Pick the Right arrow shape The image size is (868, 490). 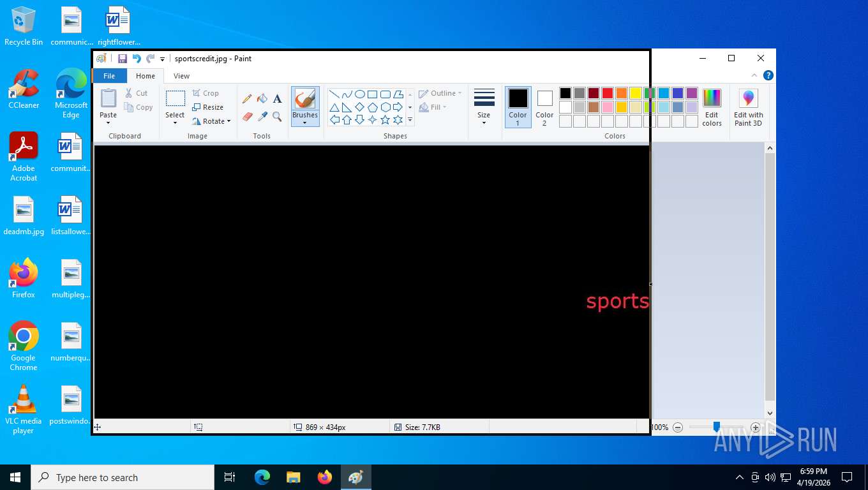tap(398, 107)
